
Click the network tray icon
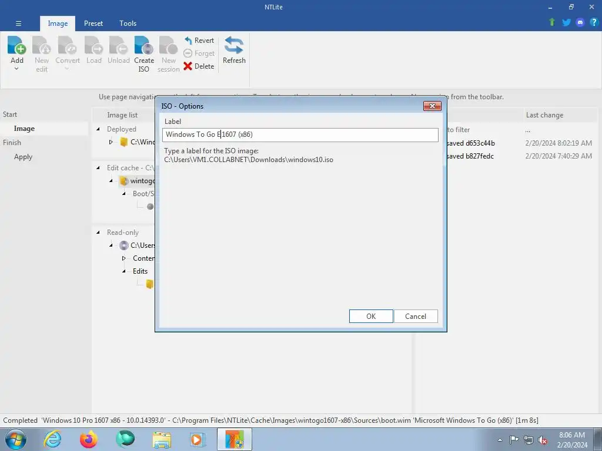coord(529,440)
